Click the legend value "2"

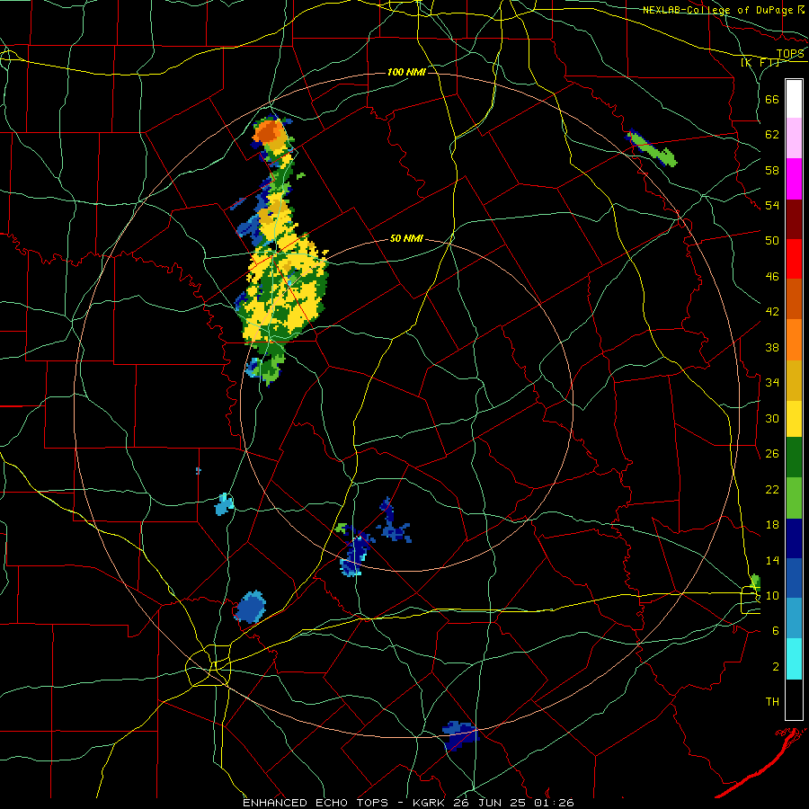(776, 666)
